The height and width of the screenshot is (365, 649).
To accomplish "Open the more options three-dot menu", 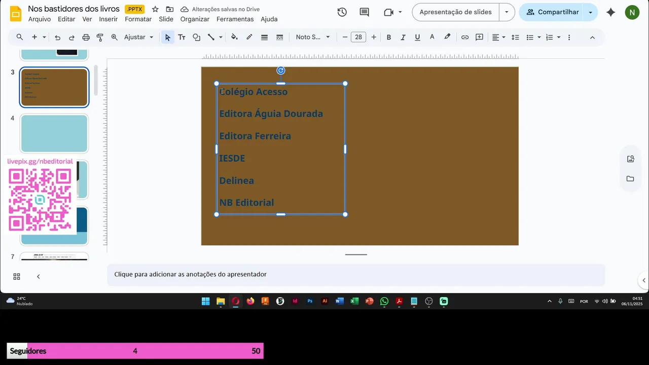I will 569,37.
